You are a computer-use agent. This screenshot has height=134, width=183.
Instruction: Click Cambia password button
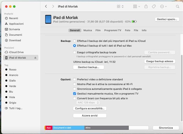(160, 52)
